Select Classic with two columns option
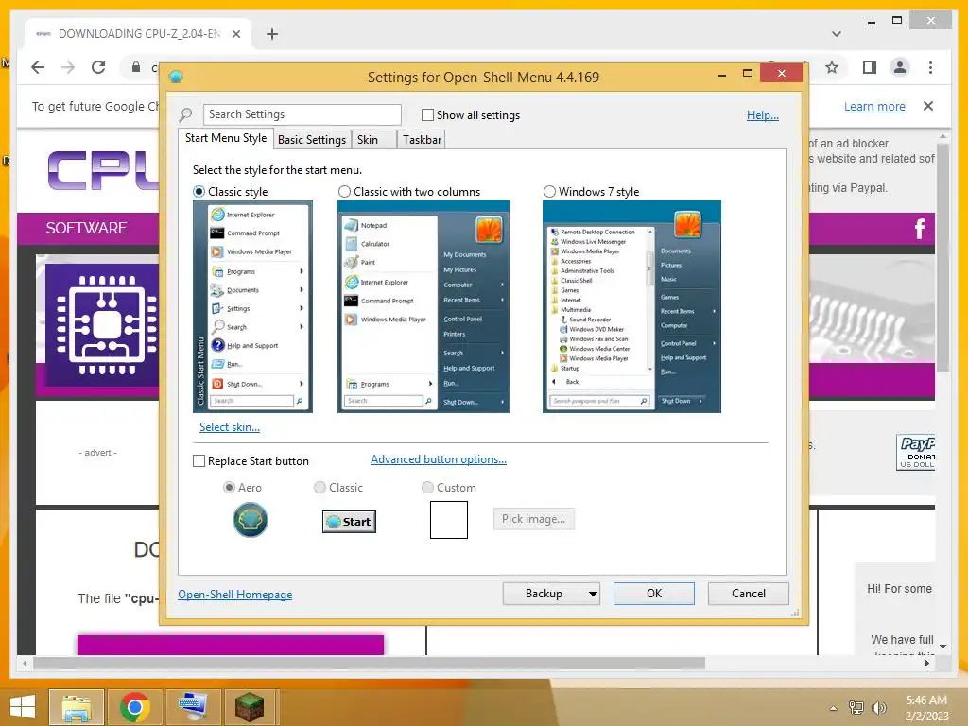Image resolution: width=968 pixels, height=726 pixels. coord(344,192)
